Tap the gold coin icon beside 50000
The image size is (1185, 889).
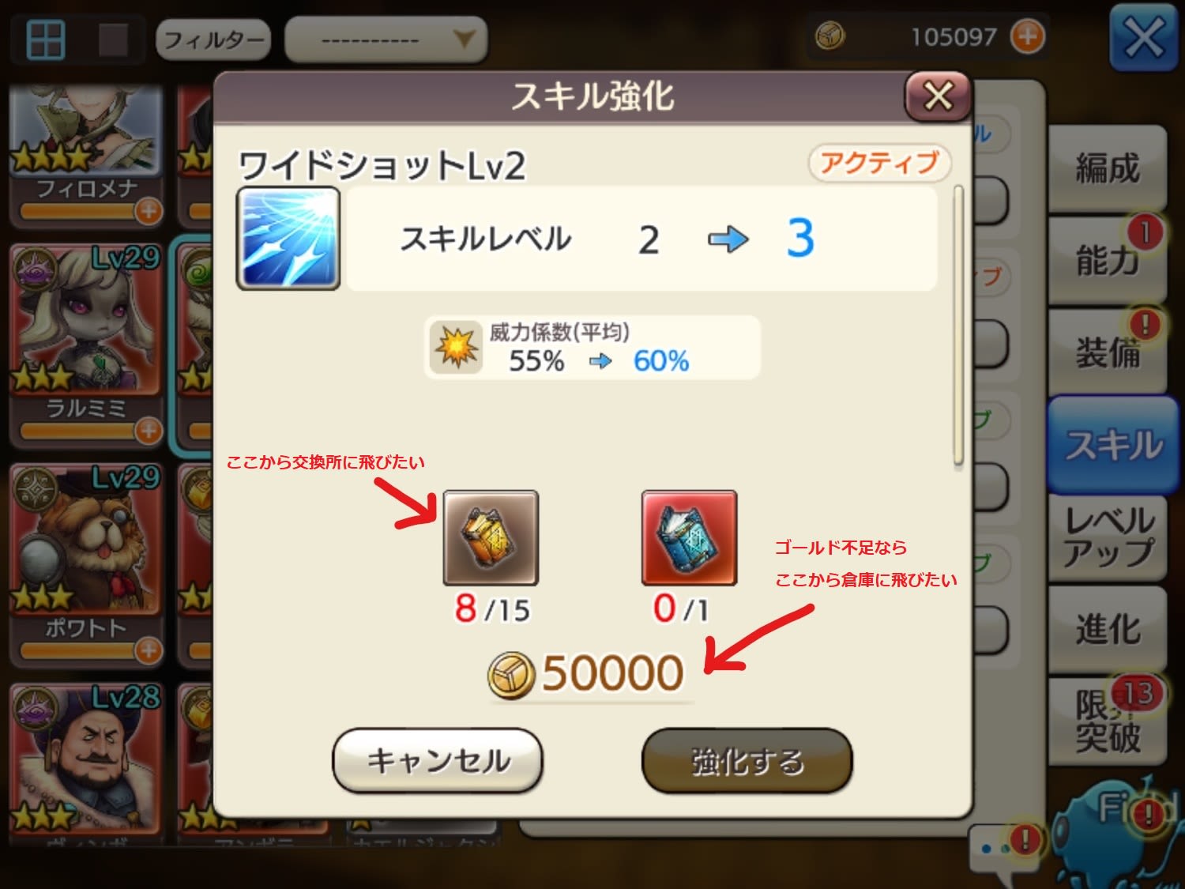point(511,676)
